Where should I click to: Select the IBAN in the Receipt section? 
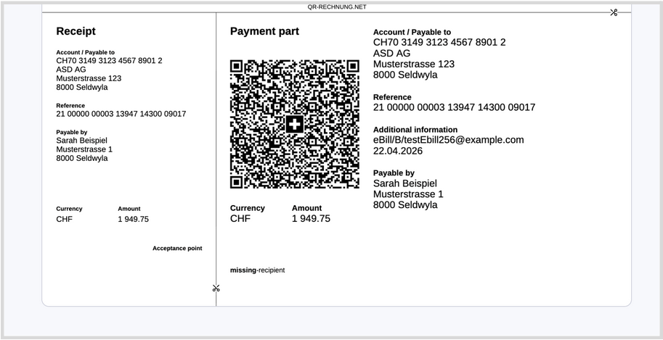click(x=109, y=61)
